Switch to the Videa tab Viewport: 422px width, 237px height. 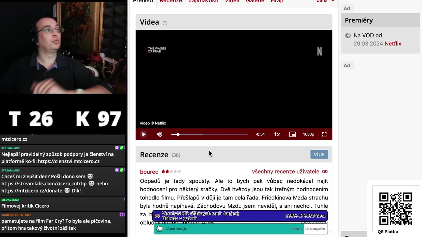(x=232, y=2)
